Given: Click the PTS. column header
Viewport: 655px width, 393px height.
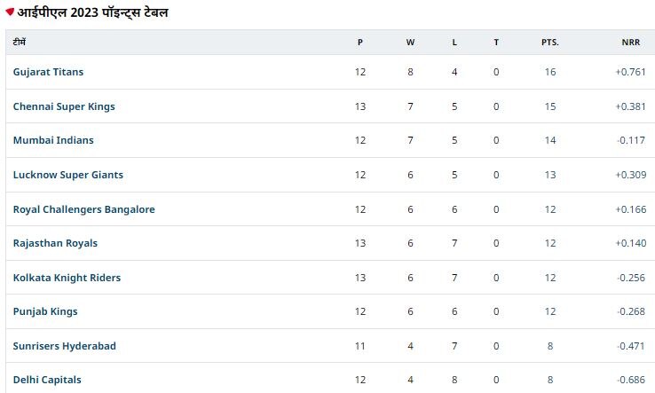Looking at the screenshot, I should click(550, 42).
